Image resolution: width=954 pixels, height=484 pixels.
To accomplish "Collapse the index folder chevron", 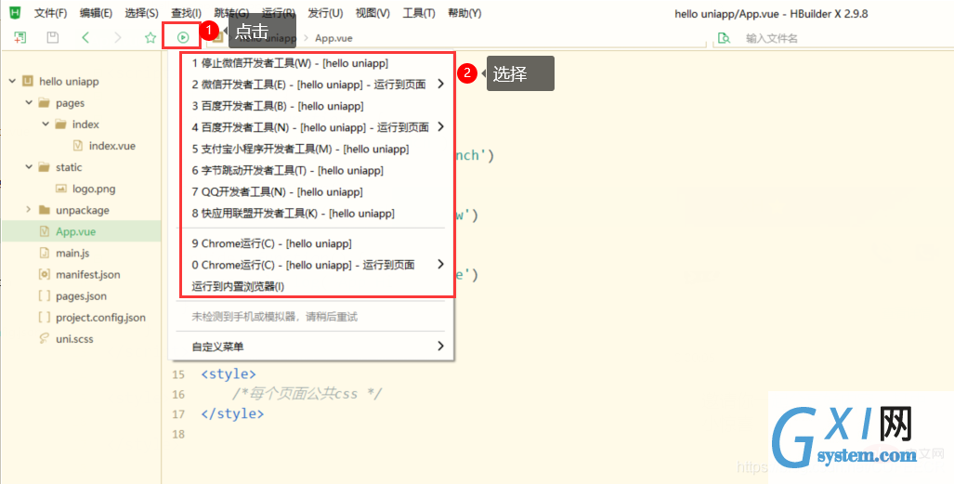I will 45,124.
